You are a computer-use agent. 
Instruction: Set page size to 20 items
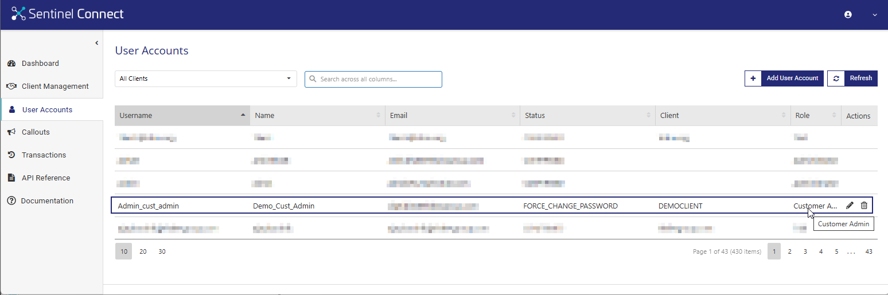(x=143, y=251)
